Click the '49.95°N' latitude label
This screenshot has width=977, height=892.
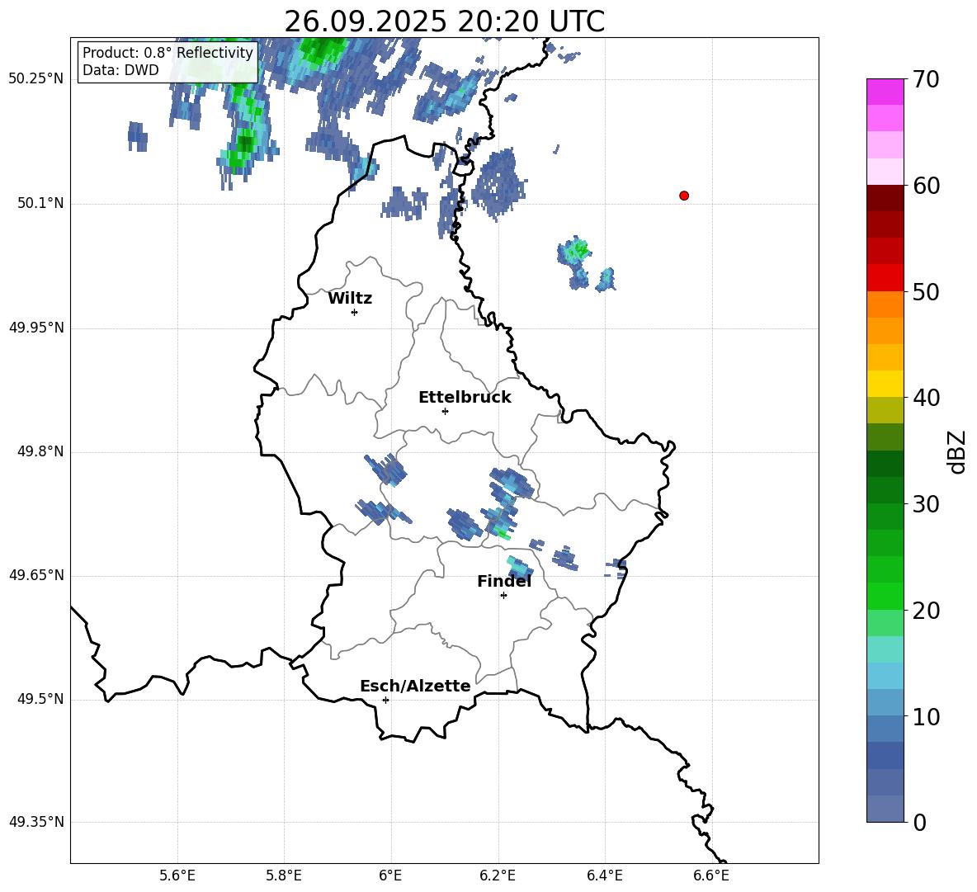(36, 328)
